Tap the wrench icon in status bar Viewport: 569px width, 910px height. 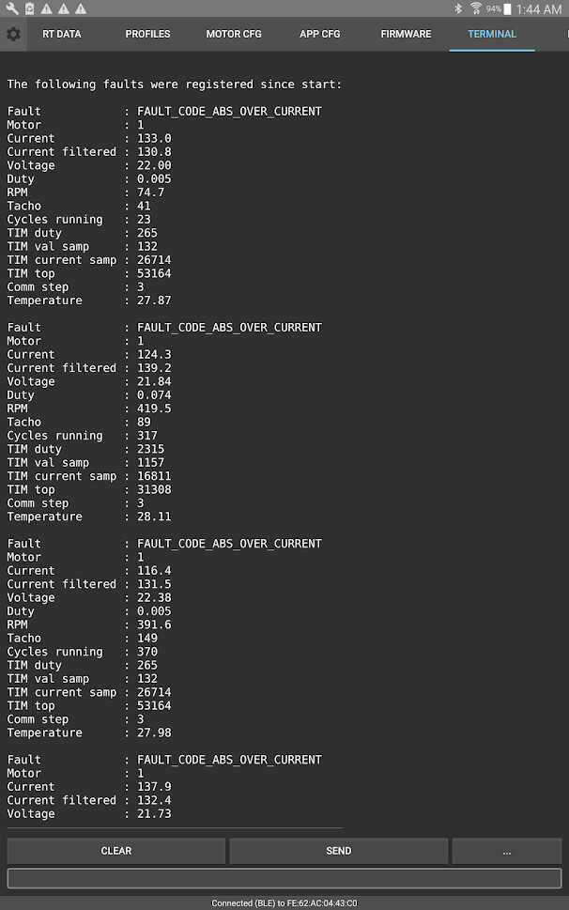[12, 8]
